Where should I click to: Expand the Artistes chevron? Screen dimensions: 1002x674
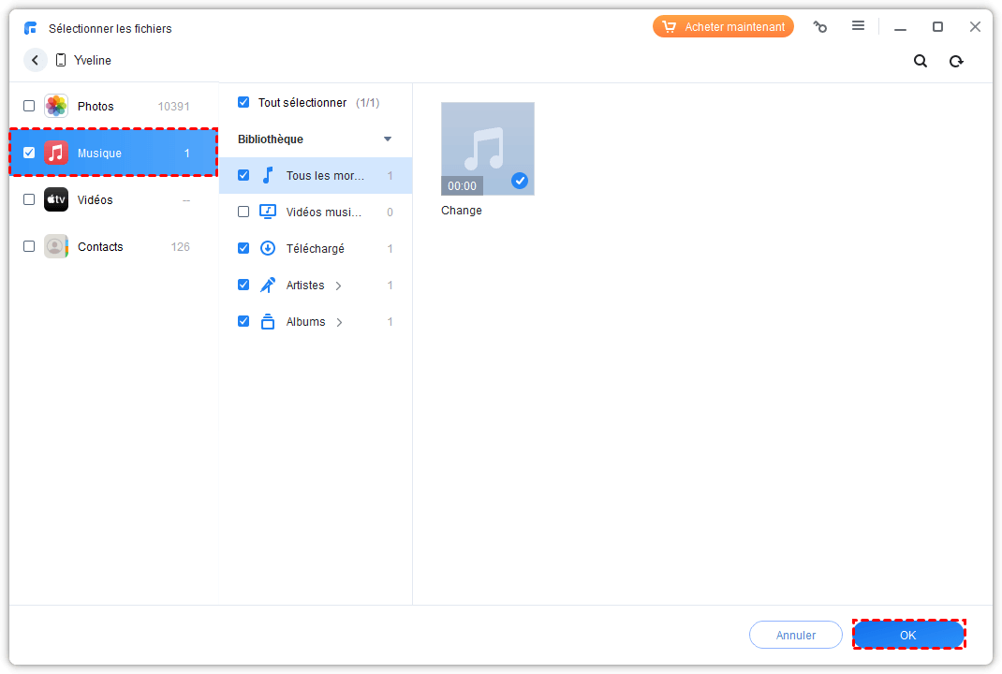point(339,286)
